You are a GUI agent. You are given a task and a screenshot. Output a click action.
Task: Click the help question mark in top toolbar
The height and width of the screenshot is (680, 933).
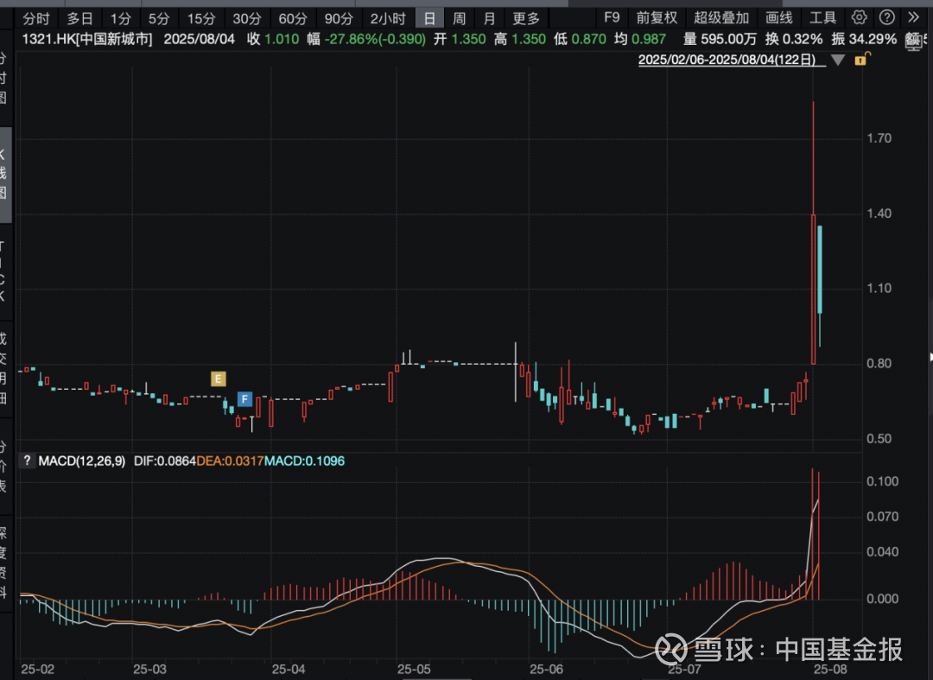click(886, 17)
